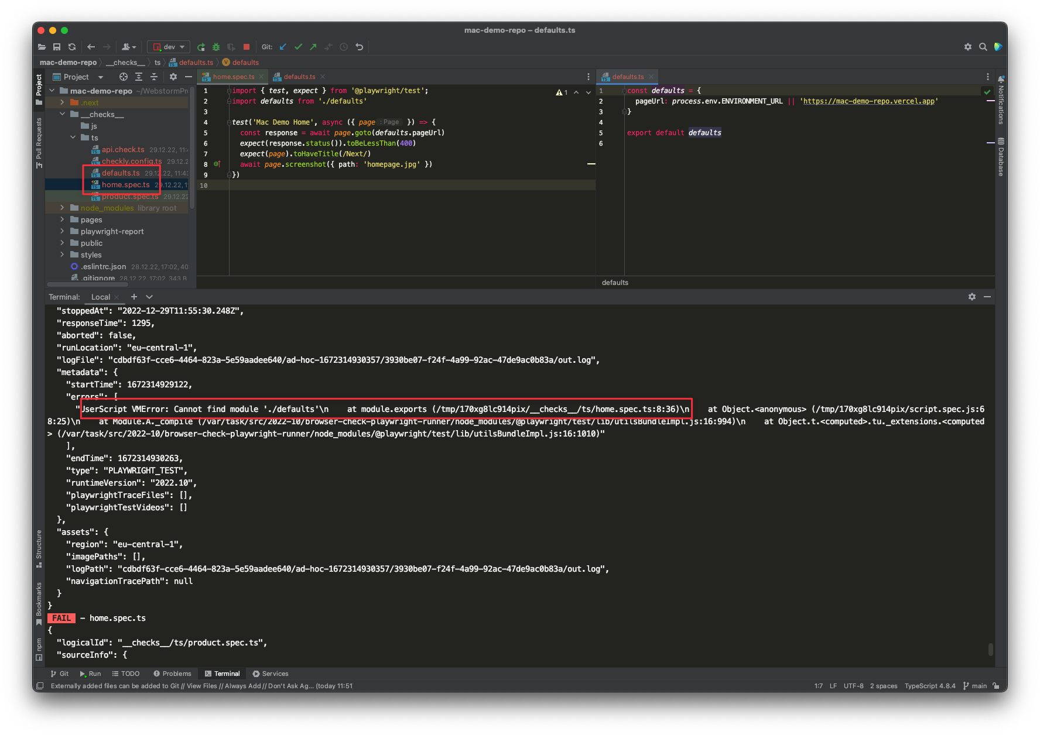Hide the Terminal panel
The height and width of the screenshot is (735, 1040).
[x=987, y=297]
